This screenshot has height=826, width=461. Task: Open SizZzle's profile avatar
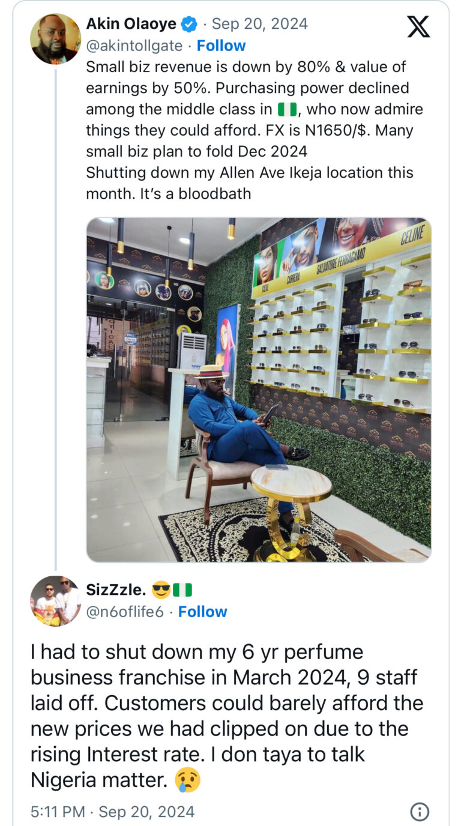[56, 601]
